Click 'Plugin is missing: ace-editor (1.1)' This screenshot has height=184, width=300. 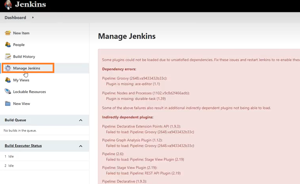point(133,84)
